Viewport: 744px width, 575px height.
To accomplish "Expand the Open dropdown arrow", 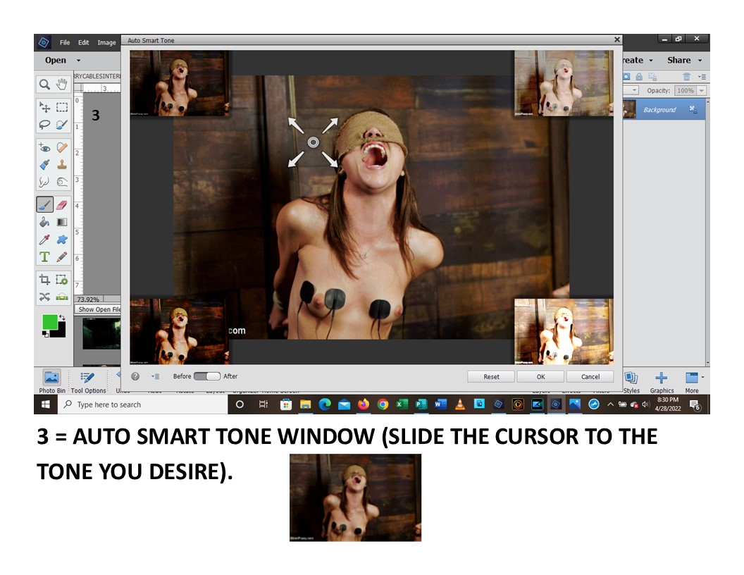I will (x=78, y=61).
